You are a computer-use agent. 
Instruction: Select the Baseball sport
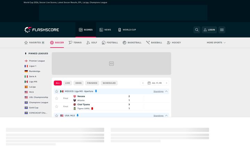point(154,43)
